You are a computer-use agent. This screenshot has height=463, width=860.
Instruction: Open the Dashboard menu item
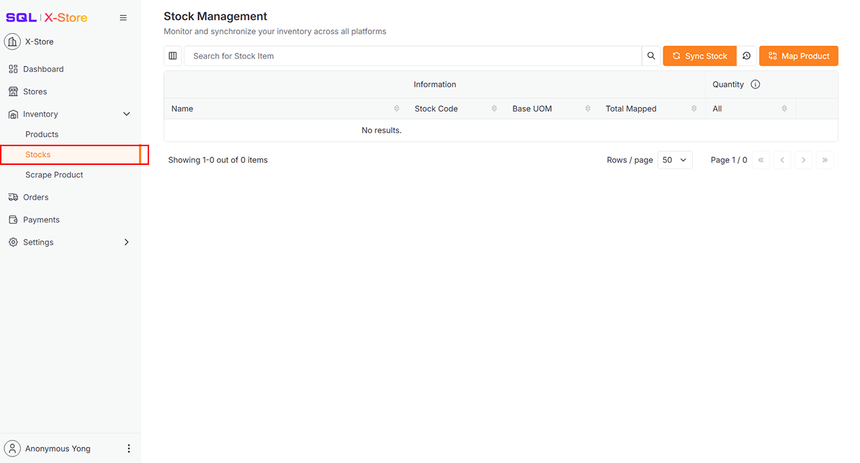pos(43,69)
